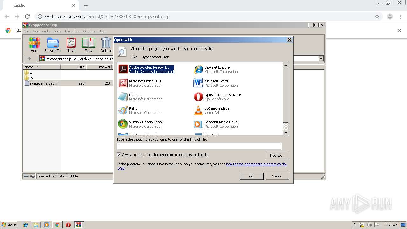Sort by Packed column header
Viewport: 407px width, 229px height.
click(x=99, y=67)
